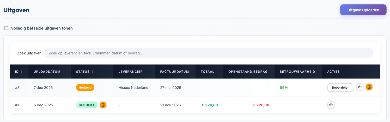Select the Factuurdatum column header

tap(174, 72)
